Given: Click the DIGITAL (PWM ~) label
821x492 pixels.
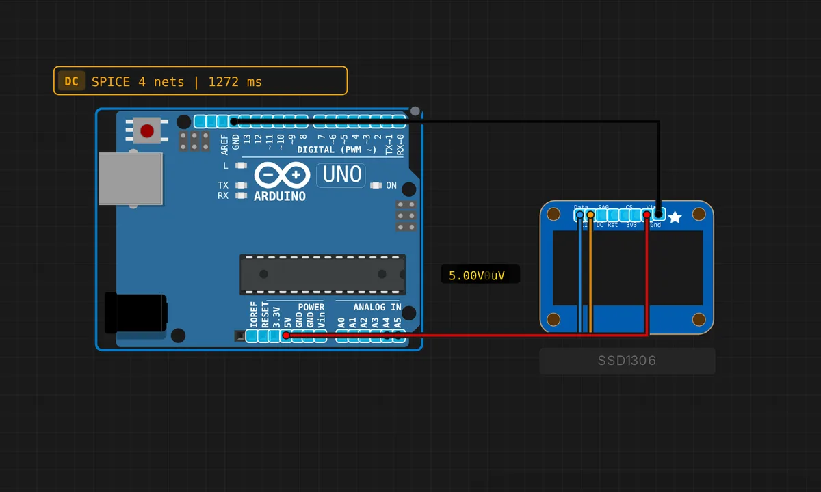Looking at the screenshot, I should [x=337, y=150].
